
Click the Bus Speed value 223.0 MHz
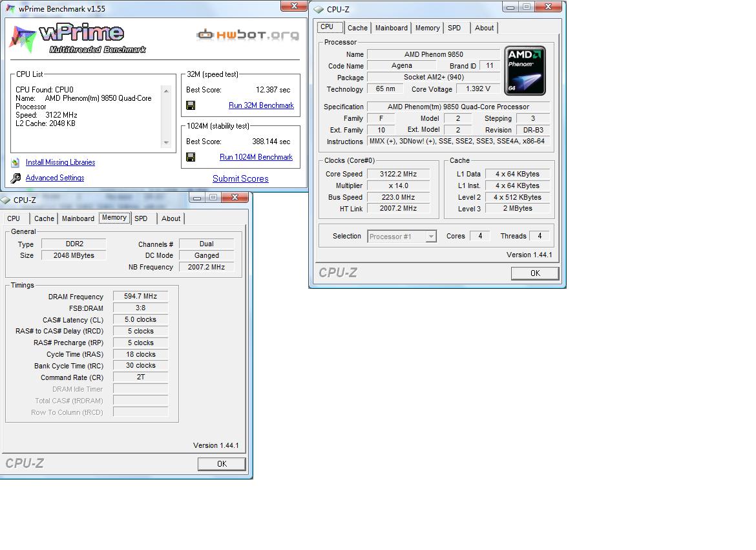(x=398, y=197)
